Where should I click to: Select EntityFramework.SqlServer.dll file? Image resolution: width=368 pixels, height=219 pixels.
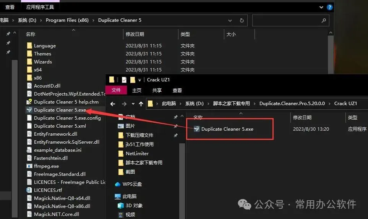(66, 142)
